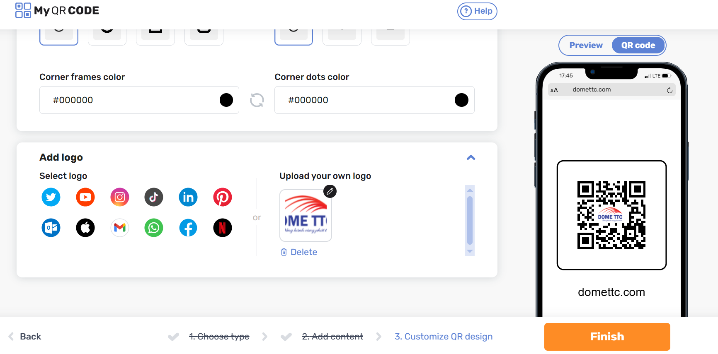Collapse the Add logo section
The width and height of the screenshot is (718, 354).
pyautogui.click(x=471, y=157)
